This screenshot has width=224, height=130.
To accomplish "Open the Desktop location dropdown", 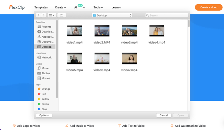I will click(112, 15).
